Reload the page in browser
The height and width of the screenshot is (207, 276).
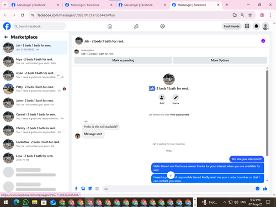[x=23, y=15]
